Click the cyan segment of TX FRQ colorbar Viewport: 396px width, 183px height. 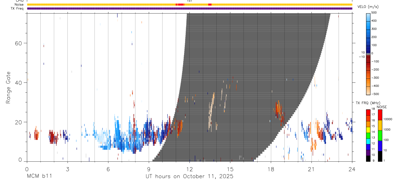pos(368,141)
